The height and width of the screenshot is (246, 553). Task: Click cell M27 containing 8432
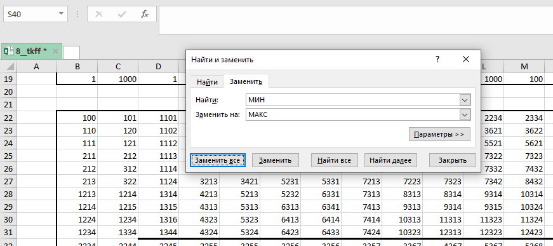click(x=524, y=181)
